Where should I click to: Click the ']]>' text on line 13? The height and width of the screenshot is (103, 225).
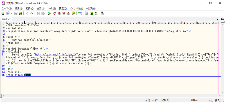[x=8, y=69]
